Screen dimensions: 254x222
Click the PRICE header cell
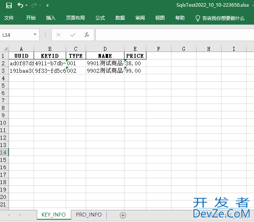point(135,56)
